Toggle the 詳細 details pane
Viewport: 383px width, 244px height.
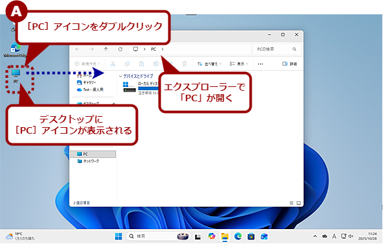point(289,64)
